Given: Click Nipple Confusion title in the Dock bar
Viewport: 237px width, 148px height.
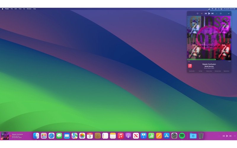Looking at the screenshot, I should 17,134.
